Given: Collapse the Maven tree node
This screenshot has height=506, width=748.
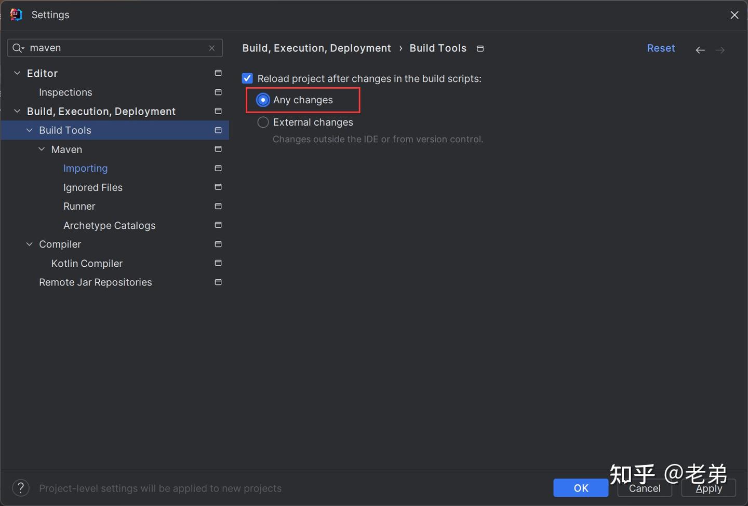Looking at the screenshot, I should [x=42, y=149].
